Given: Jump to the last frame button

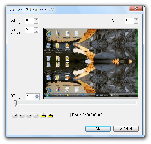Looking at the screenshot, I should tap(36, 115).
